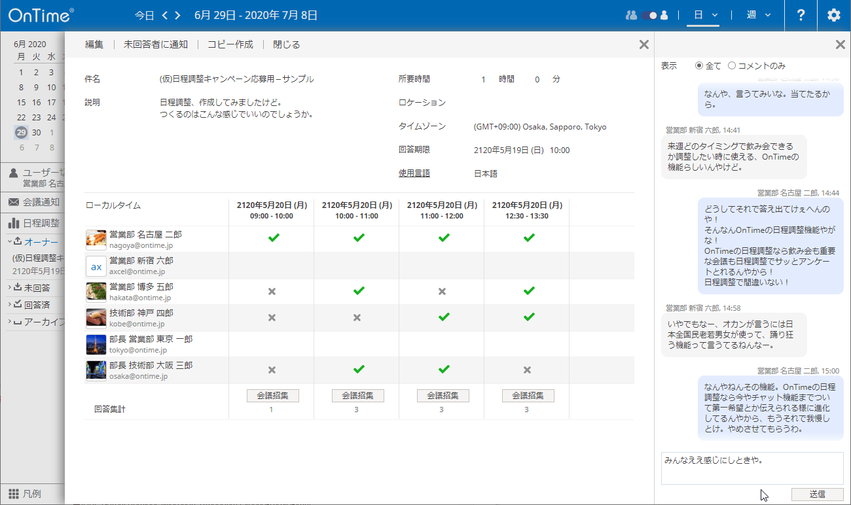
Task: Click the 会議通知 envelope icon
Action: point(13,202)
